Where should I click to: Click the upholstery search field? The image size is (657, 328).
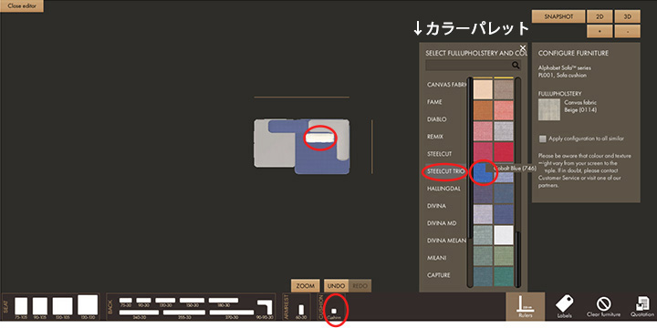pyautogui.click(x=468, y=66)
